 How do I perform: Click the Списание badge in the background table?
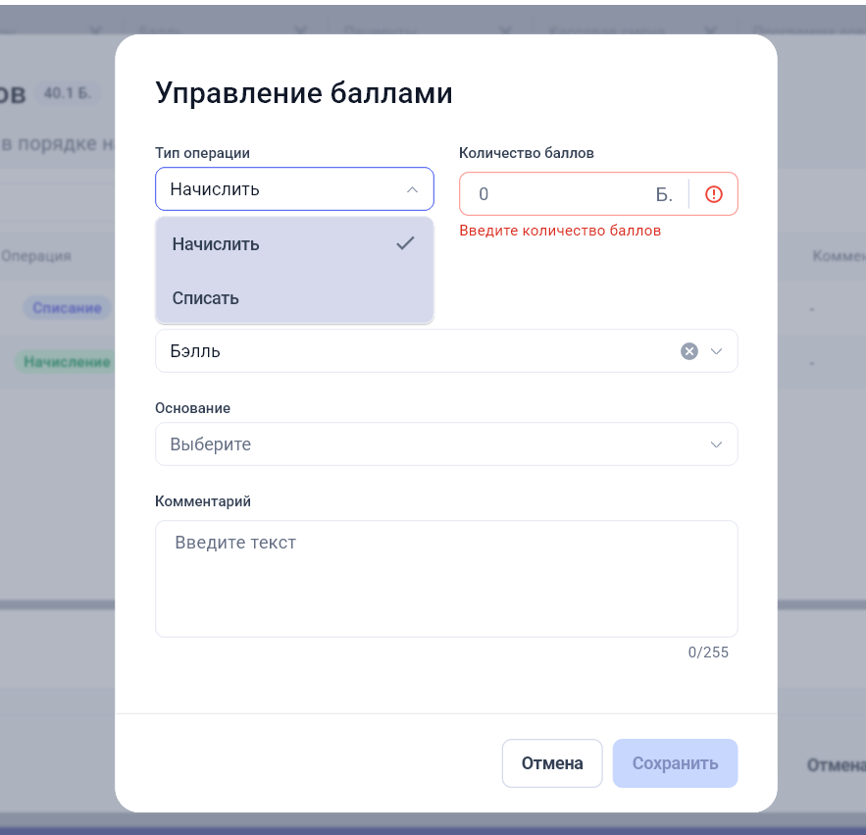click(67, 308)
